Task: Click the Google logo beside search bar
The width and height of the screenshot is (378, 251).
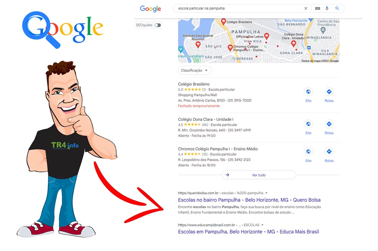Action: tap(150, 9)
